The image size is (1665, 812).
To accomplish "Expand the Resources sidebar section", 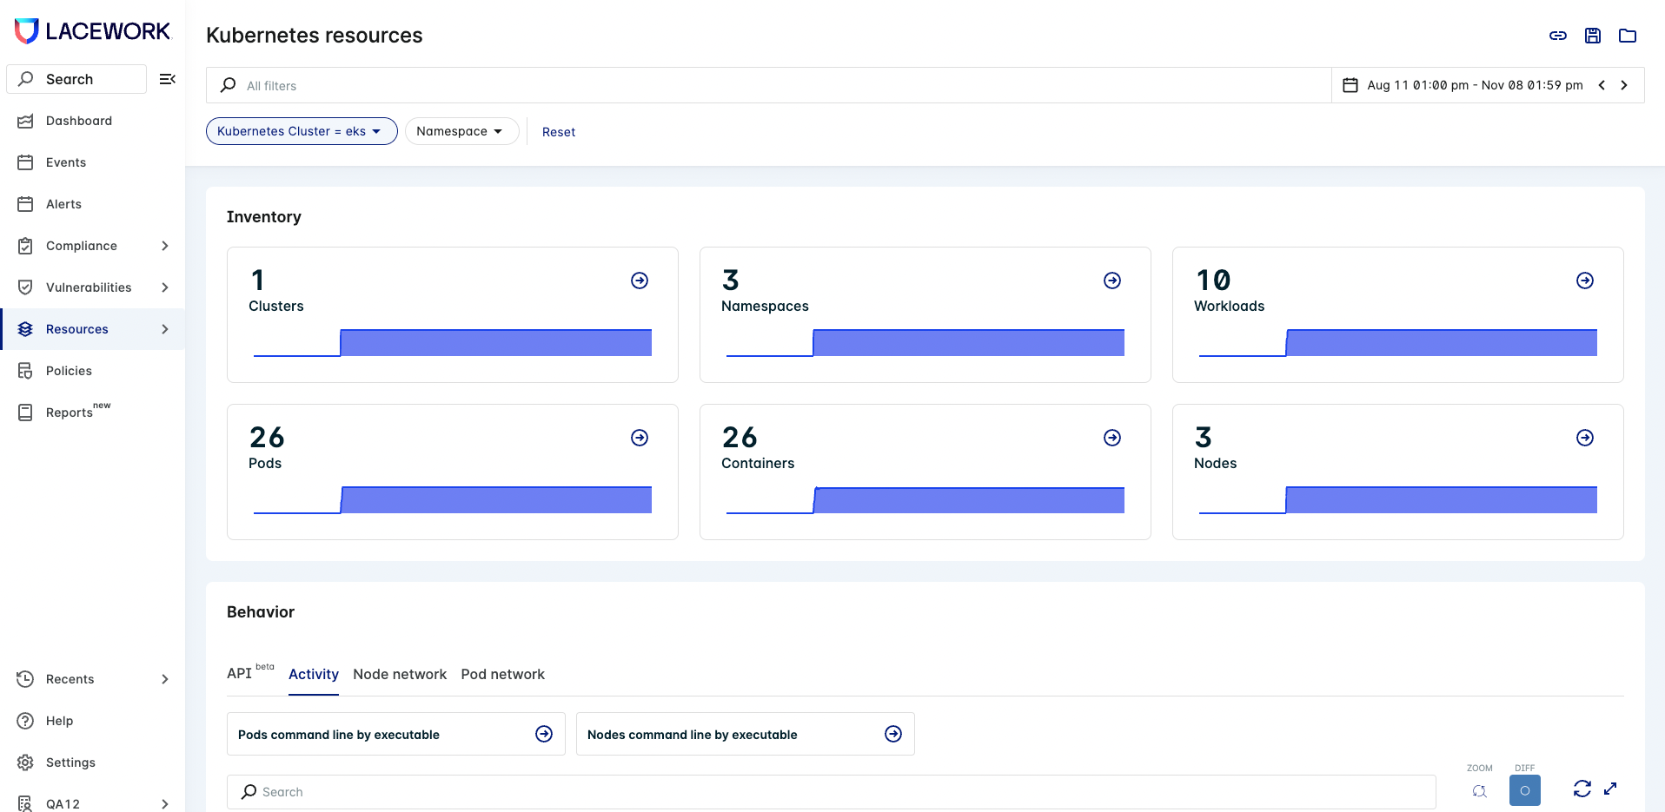I will [x=165, y=329].
